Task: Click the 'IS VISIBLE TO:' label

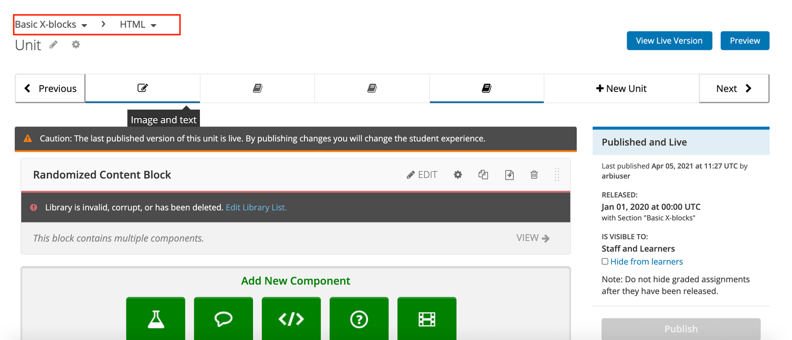Action: 625,237
